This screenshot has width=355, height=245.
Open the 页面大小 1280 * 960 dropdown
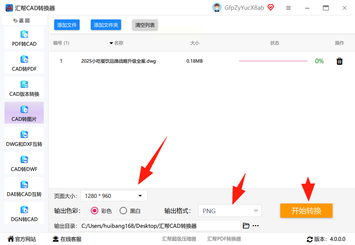click(114, 196)
